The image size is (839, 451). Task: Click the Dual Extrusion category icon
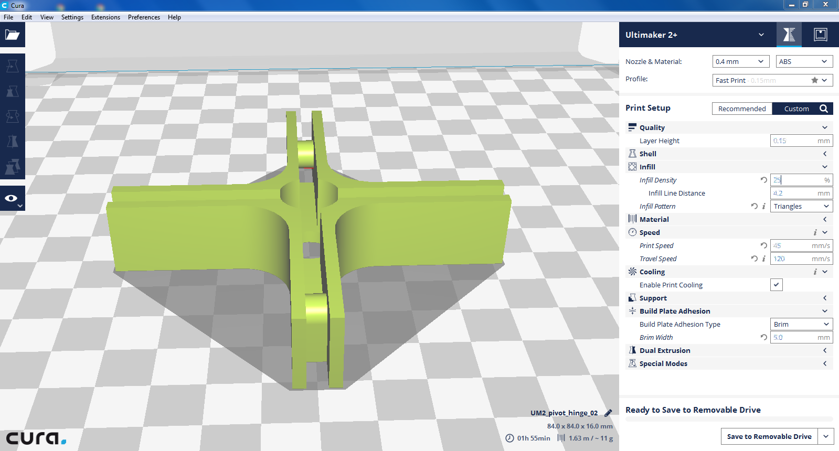point(632,350)
